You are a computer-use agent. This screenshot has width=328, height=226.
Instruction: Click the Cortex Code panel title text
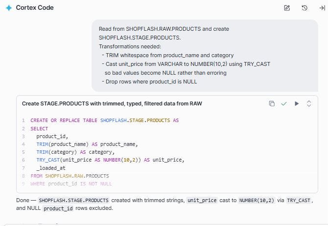[35, 8]
